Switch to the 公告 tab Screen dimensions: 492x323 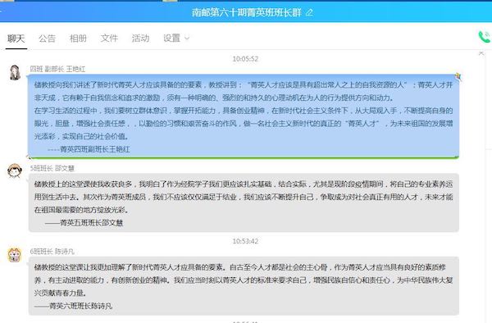tap(47, 39)
